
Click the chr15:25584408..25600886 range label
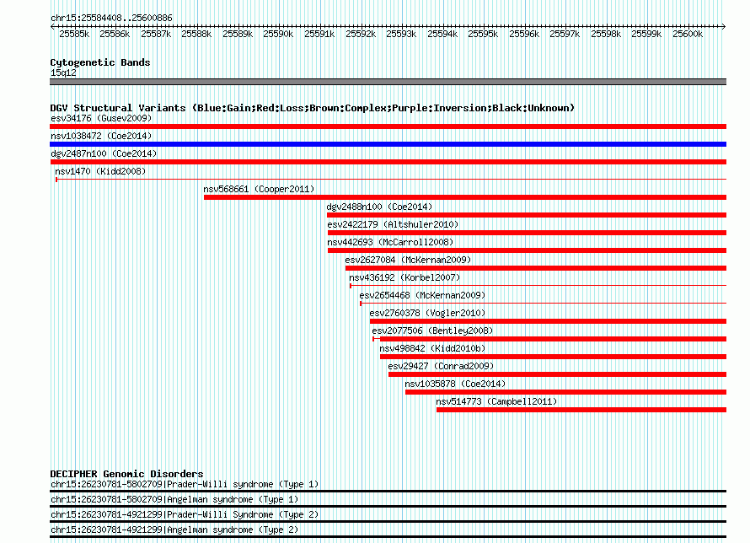(x=111, y=18)
